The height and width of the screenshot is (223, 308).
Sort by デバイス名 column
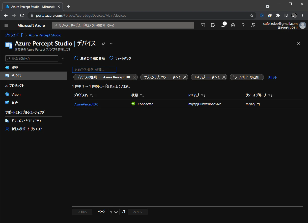(84, 95)
